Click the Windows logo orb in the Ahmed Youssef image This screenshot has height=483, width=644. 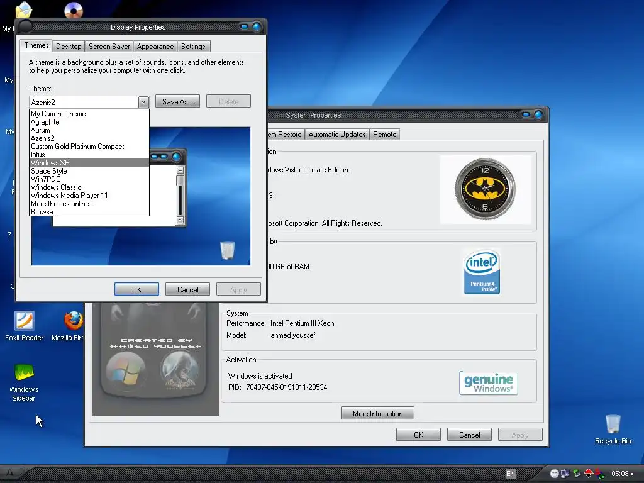click(126, 370)
